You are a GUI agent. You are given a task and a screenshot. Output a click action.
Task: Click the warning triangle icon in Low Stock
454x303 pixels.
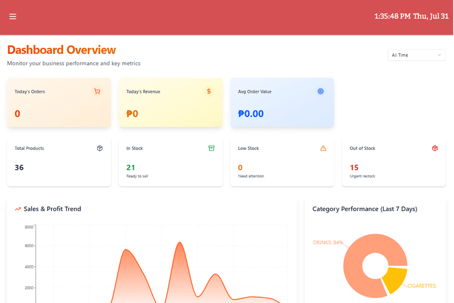pyautogui.click(x=323, y=148)
